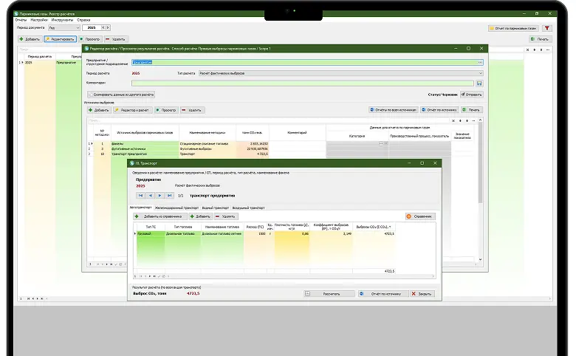This screenshot has height=356, width=576.
Task: Open Предприятие field ellipsis selector
Action: tap(479, 63)
